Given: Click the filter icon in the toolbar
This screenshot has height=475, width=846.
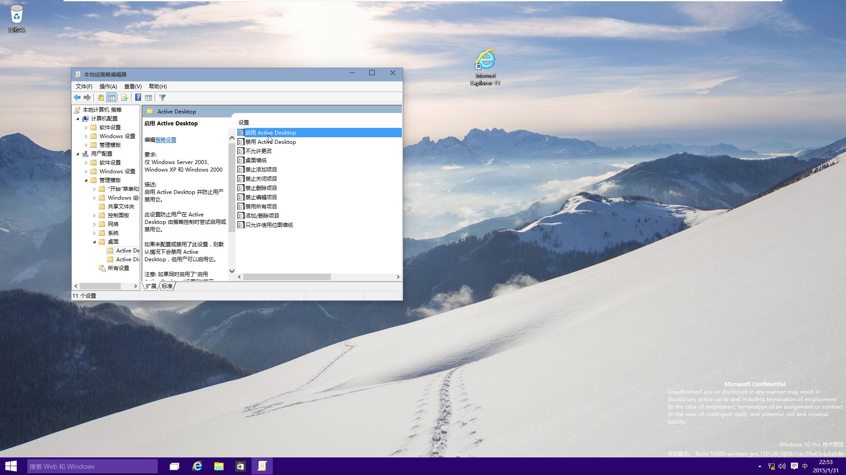Looking at the screenshot, I should coord(163,98).
